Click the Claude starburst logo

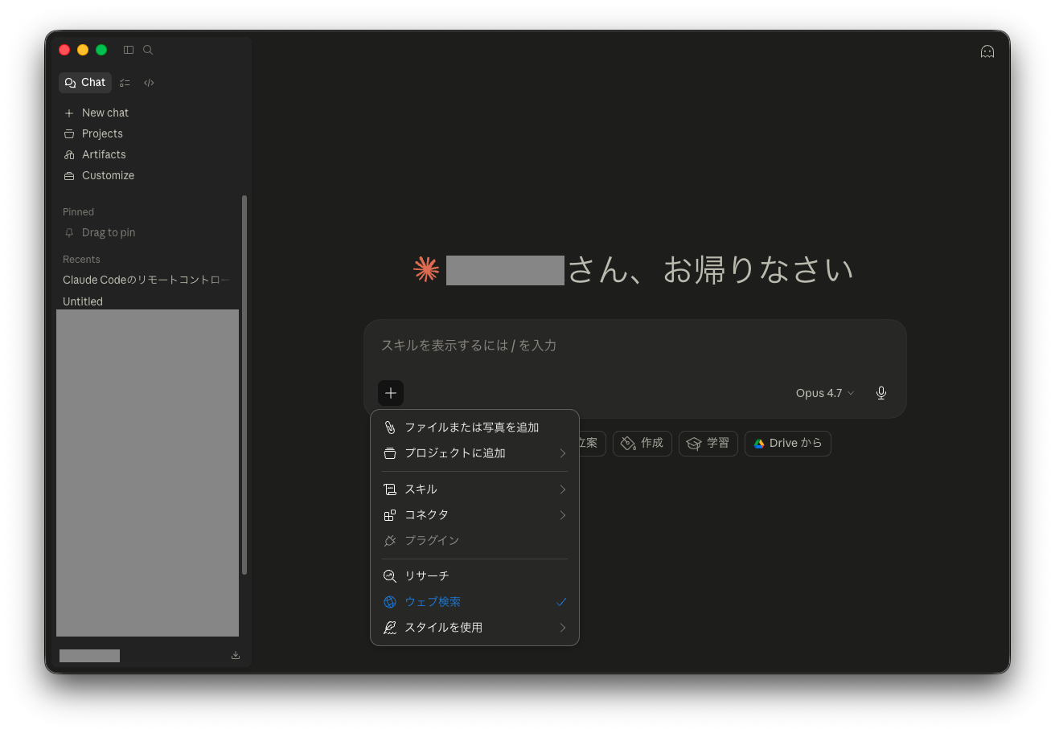tap(426, 269)
